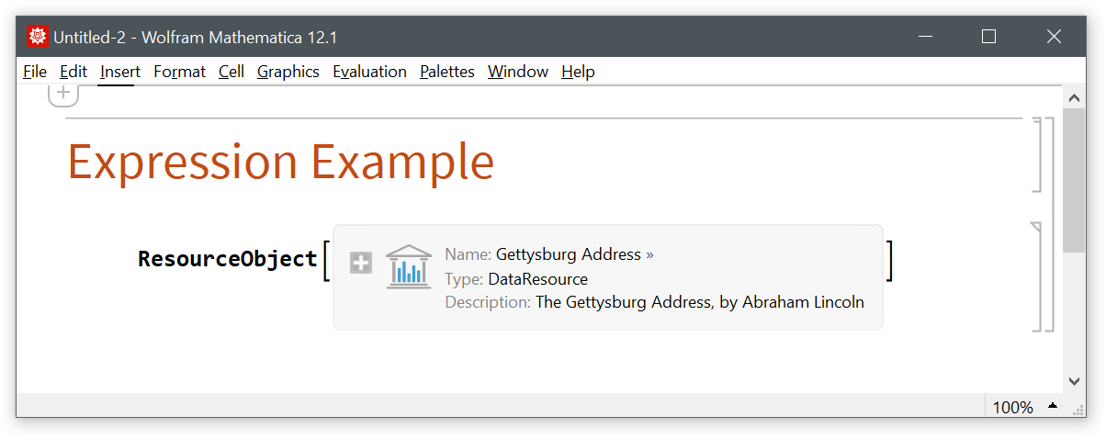Open the zoom arrow beside 100%
This screenshot has height=439, width=1106.
pyautogui.click(x=1052, y=406)
